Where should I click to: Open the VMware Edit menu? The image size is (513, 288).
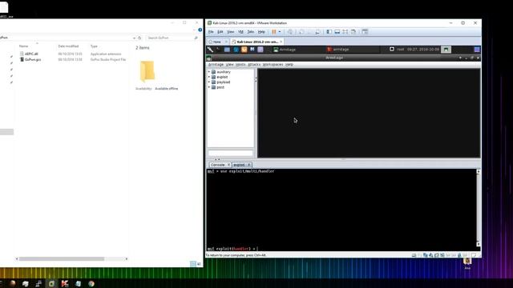(220, 32)
